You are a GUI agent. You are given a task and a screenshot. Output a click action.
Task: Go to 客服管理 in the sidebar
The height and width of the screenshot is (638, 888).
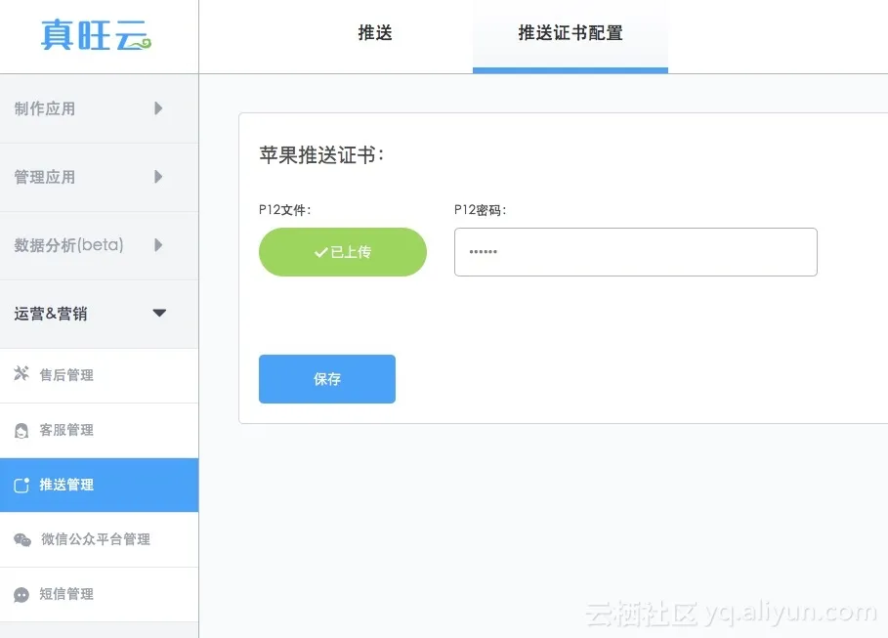tap(99, 431)
